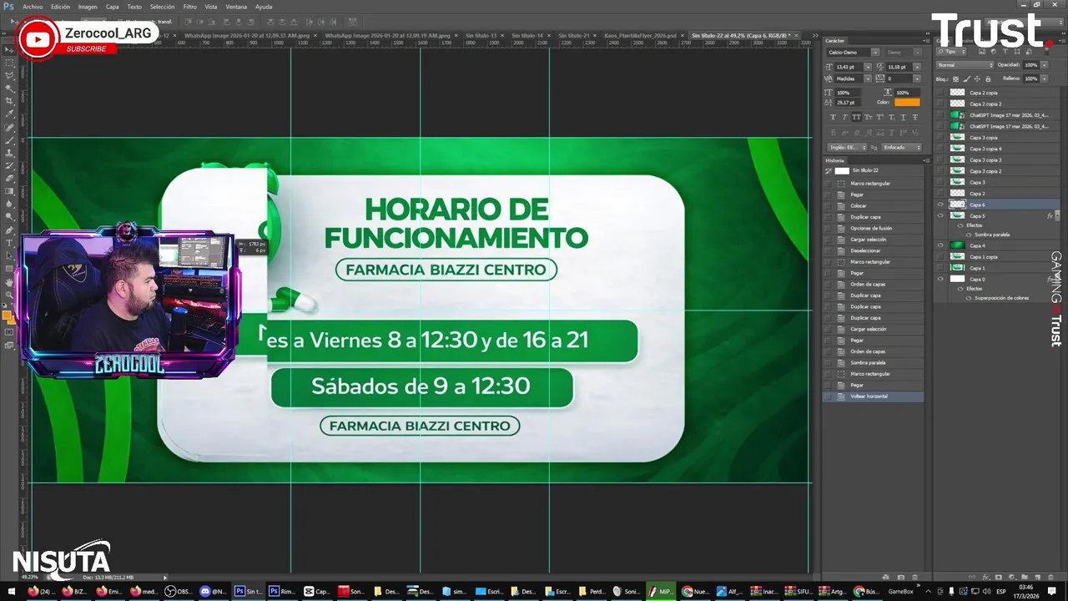
Task: Open the Filtro menu
Action: pos(189,6)
